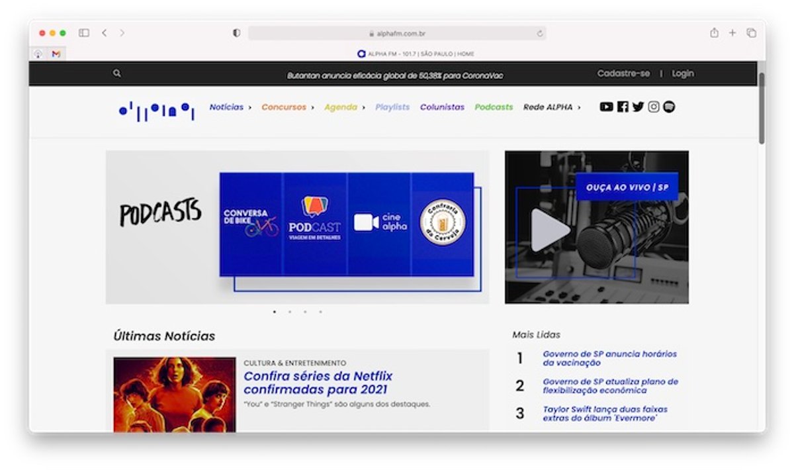794x470 pixels.
Task: Open the Playlists menu item
Action: (x=392, y=107)
